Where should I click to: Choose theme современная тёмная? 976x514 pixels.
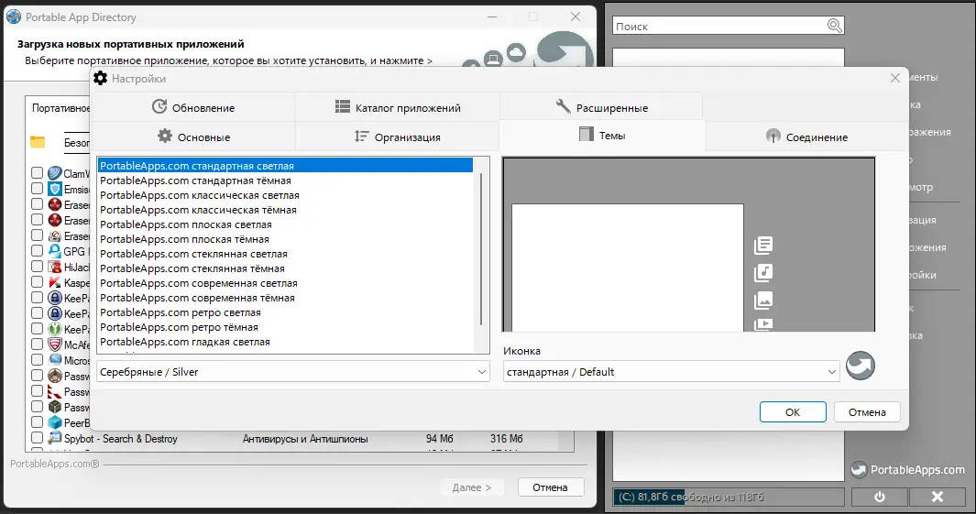point(285,298)
